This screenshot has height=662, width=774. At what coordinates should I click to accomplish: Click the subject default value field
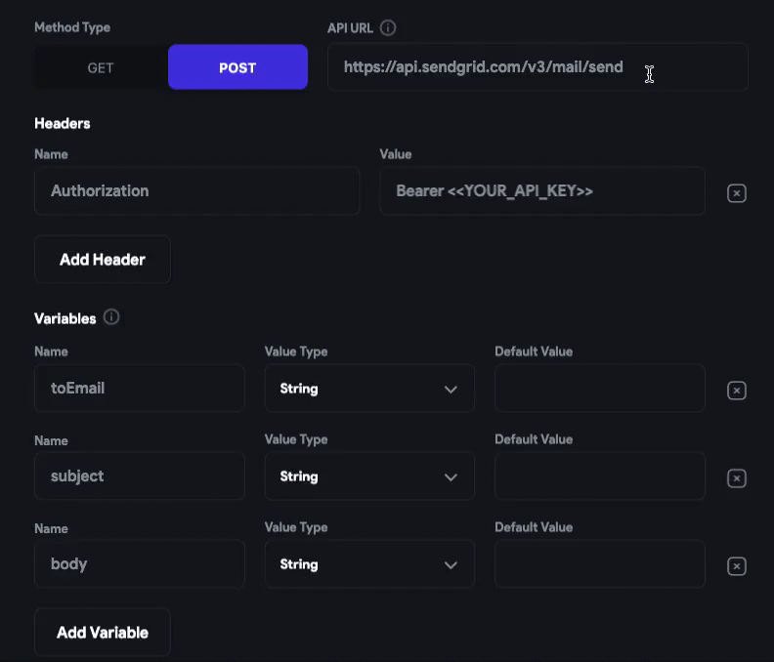pos(600,476)
